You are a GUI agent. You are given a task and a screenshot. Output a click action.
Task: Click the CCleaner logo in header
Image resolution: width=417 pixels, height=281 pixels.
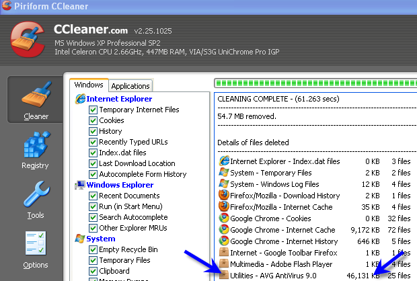28,40
